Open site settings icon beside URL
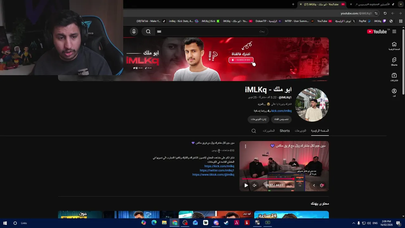405x228 pixels. [376, 13]
